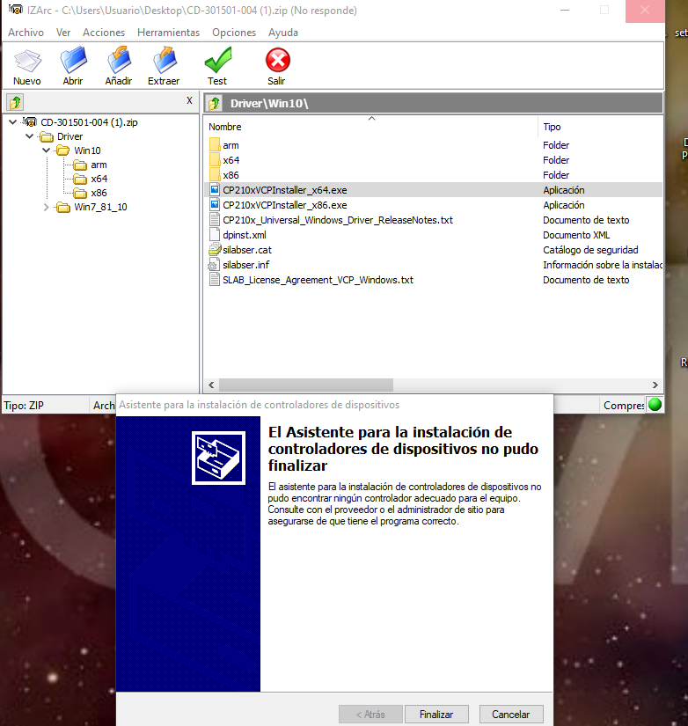Click the up-folder icon in tree panel
This screenshot has height=726, width=688.
coord(14,102)
